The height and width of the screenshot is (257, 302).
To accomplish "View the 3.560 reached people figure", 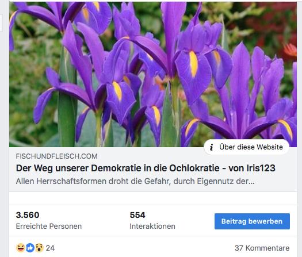I will coord(28,215).
